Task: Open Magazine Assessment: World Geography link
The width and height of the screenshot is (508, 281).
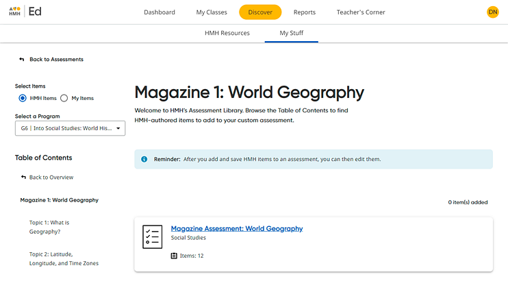Action: [x=237, y=228]
